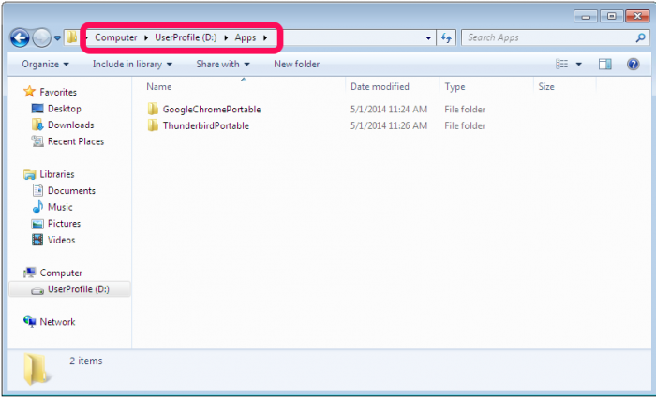Select UserProfile (D:) drive in navigation pane
656x398 pixels.
[x=79, y=289]
